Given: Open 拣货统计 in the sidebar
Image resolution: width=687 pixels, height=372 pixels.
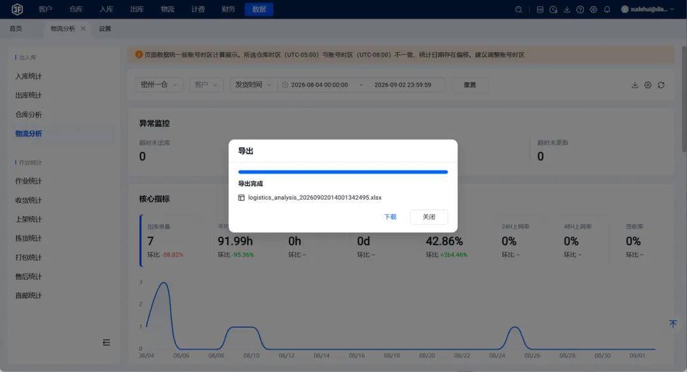Looking at the screenshot, I should (29, 238).
